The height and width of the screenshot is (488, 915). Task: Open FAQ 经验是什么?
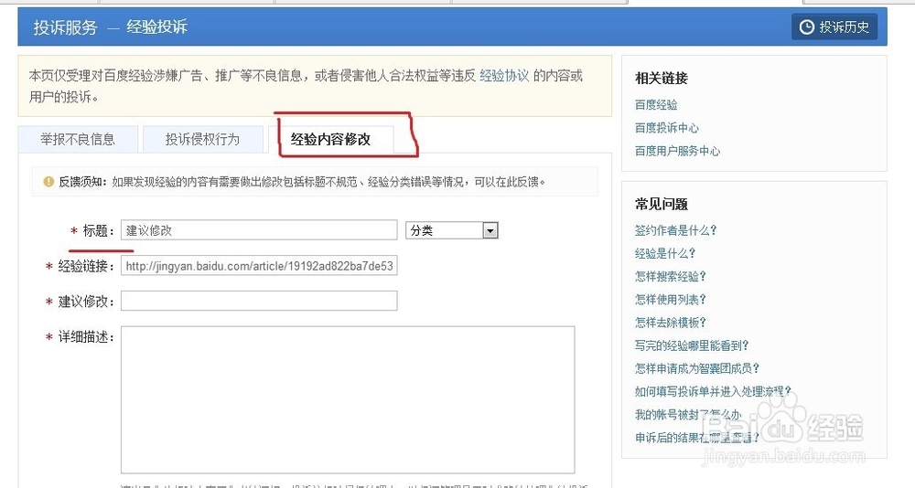coord(665,253)
